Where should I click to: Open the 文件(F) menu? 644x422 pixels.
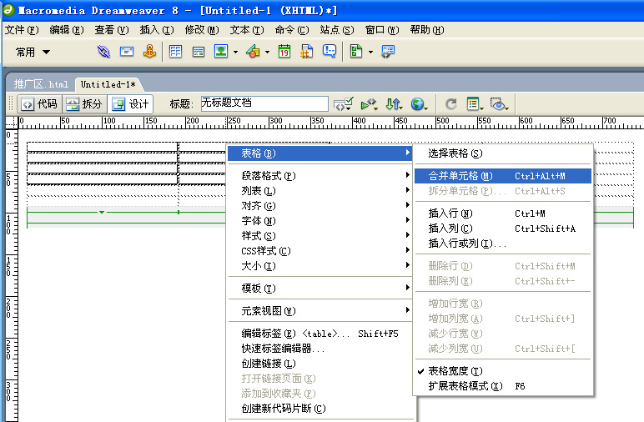[x=22, y=30]
